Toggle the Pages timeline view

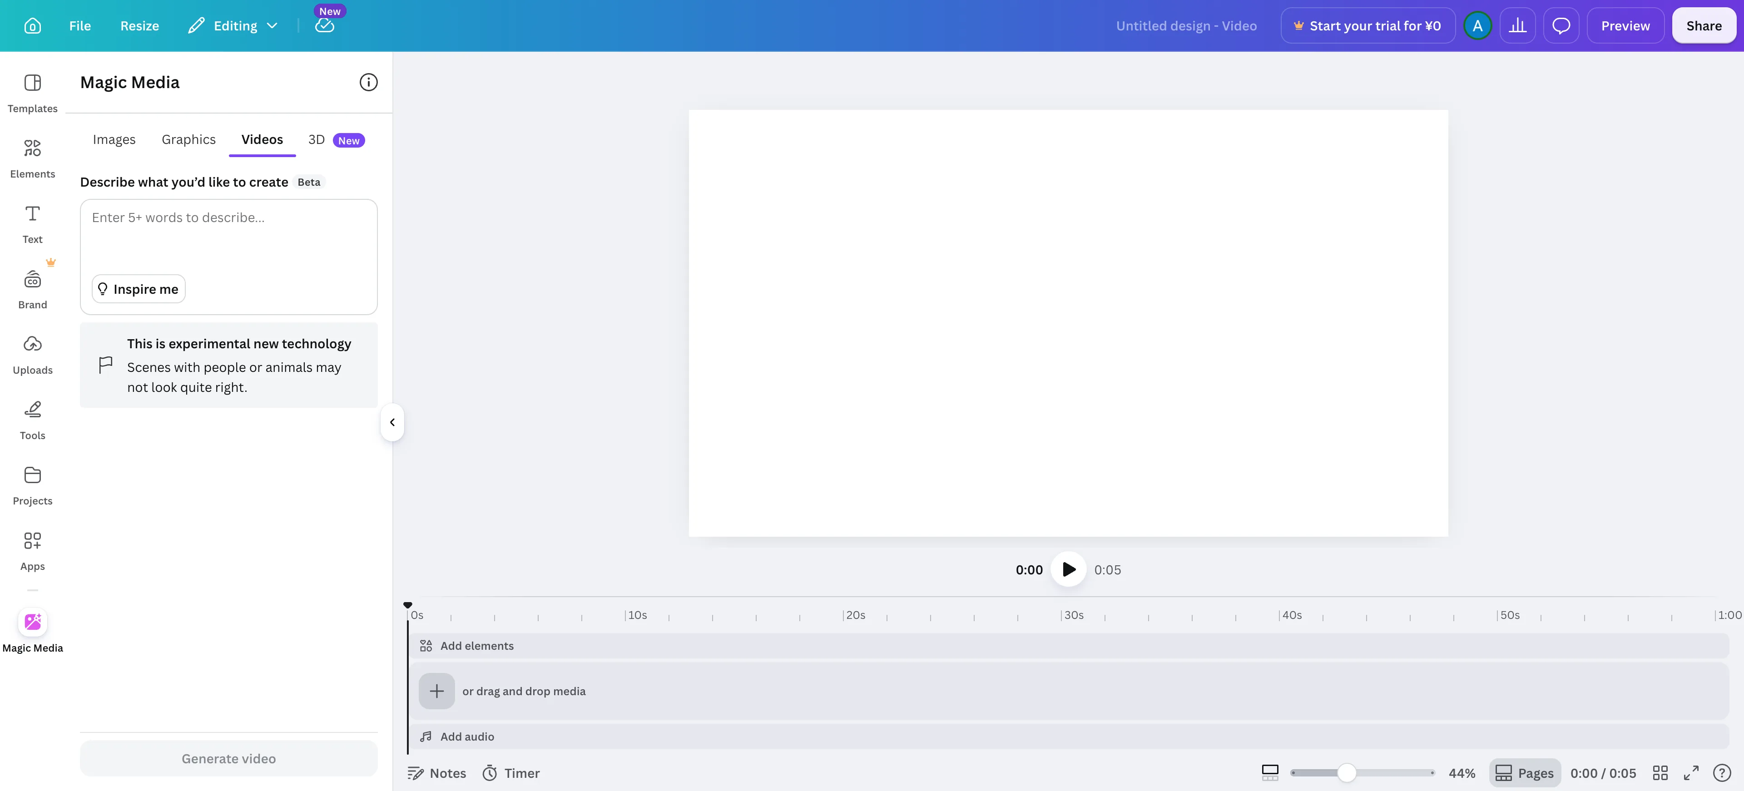pyautogui.click(x=1525, y=773)
